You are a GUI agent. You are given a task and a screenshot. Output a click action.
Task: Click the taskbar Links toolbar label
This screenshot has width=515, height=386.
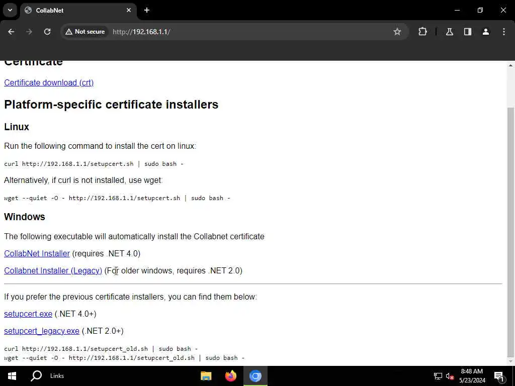(x=57, y=376)
